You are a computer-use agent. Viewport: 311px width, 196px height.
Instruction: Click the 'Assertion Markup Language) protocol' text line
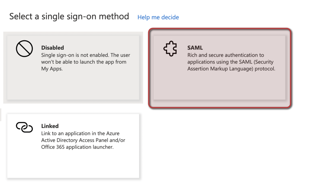[x=231, y=69]
